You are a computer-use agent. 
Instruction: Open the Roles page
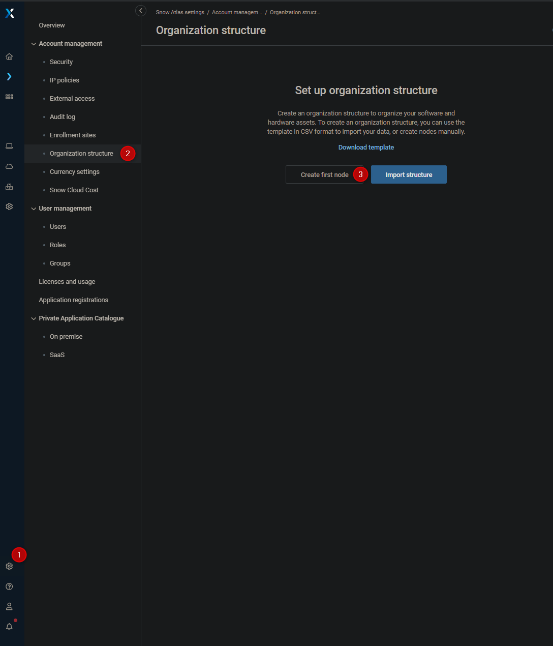58,245
